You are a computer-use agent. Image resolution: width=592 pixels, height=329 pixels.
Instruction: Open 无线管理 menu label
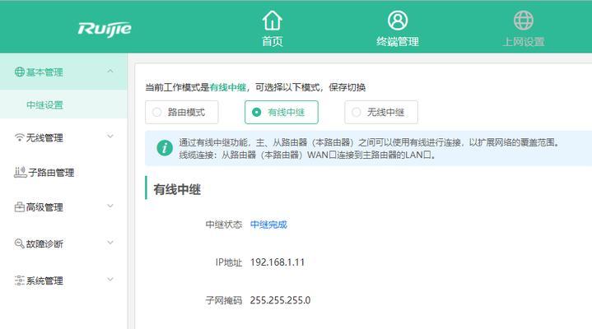(44, 138)
